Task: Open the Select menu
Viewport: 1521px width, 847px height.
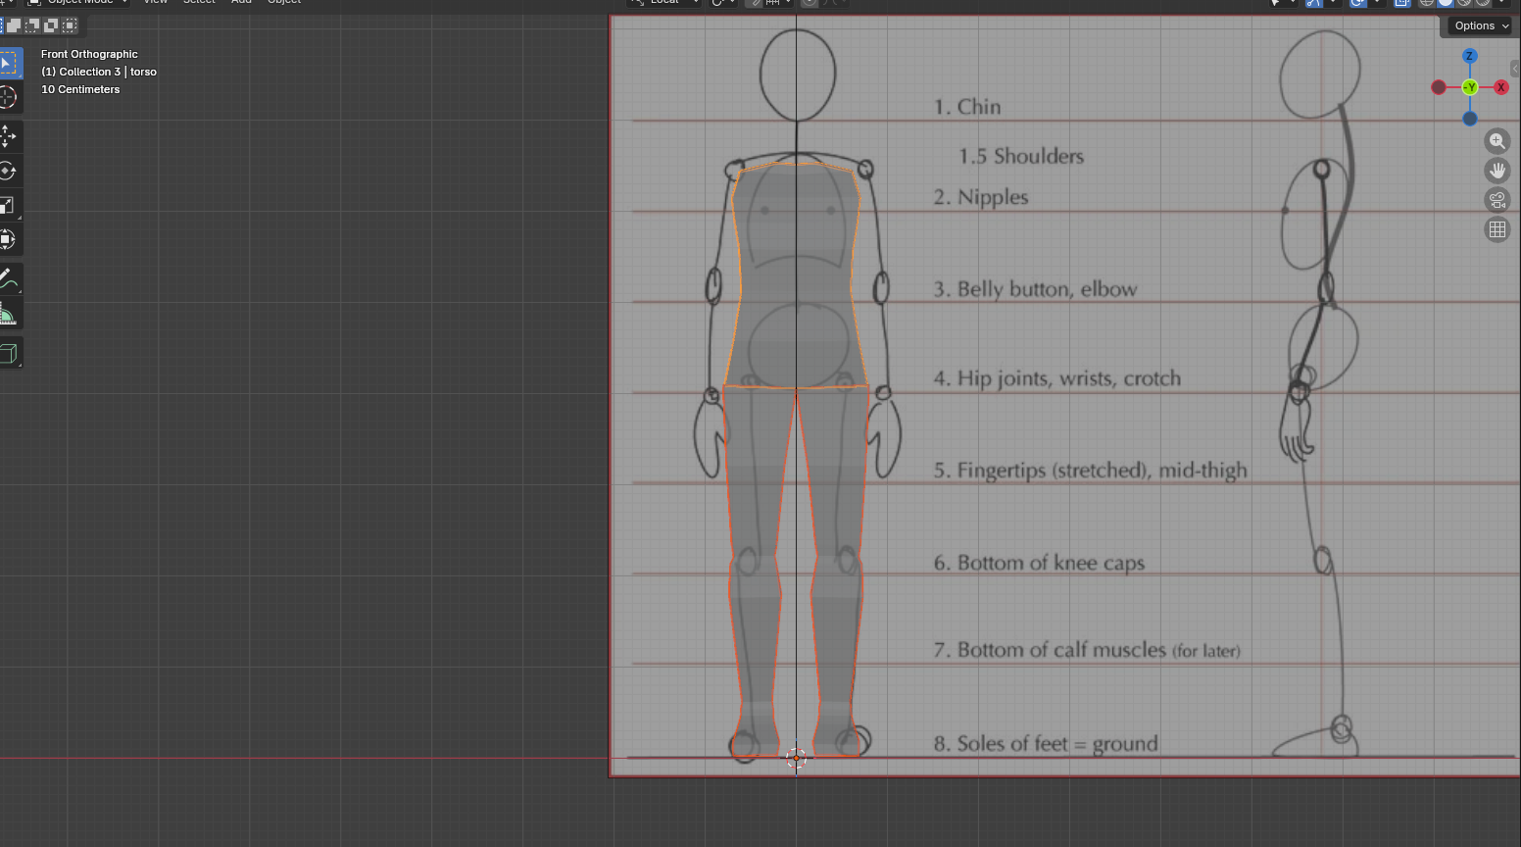Action: coord(199,2)
